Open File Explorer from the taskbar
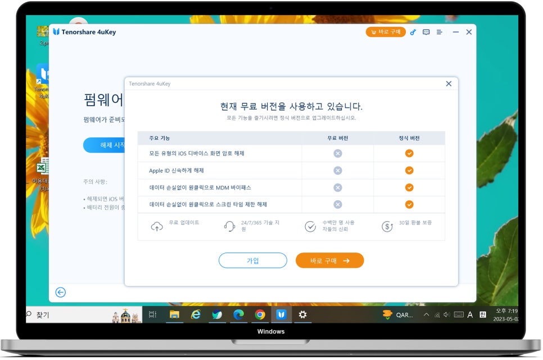 [x=174, y=314]
